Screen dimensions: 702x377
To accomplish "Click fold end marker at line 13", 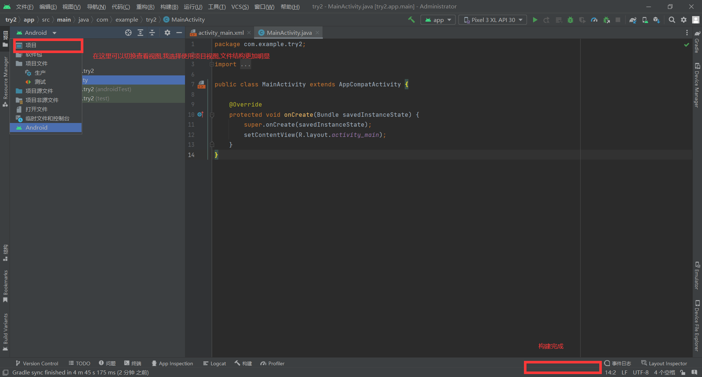I will [x=212, y=145].
